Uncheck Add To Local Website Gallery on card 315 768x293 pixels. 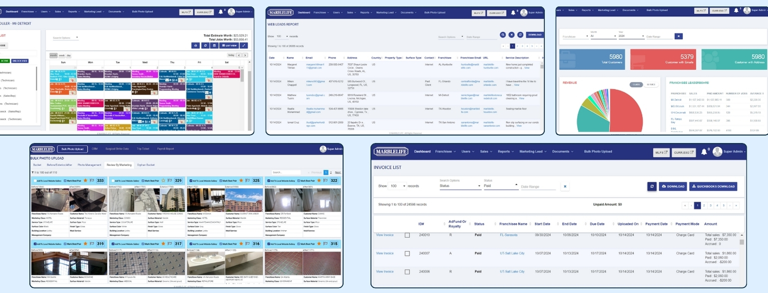coord(268,244)
